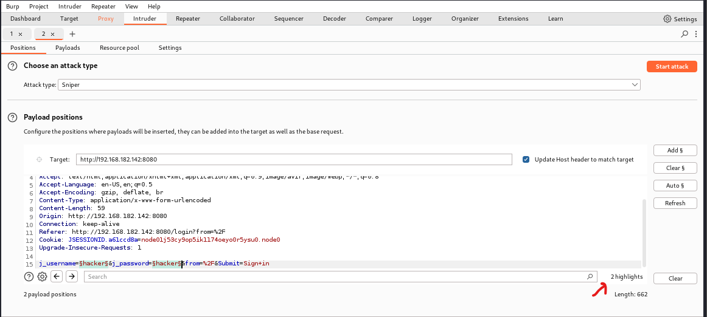Screen dimensions: 707x317
Task: Go to next search match arrow
Action: click(x=72, y=277)
